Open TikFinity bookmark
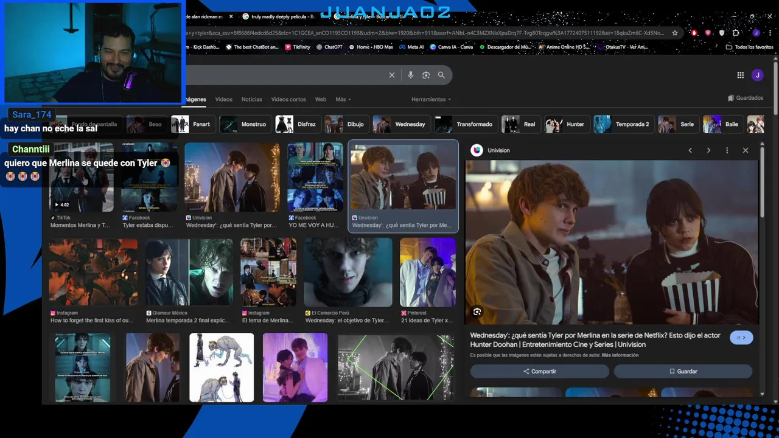The height and width of the screenshot is (438, 779). click(297, 47)
